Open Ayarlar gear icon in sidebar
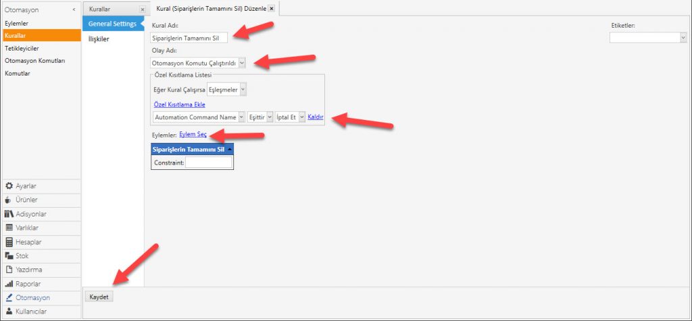 tap(9, 185)
